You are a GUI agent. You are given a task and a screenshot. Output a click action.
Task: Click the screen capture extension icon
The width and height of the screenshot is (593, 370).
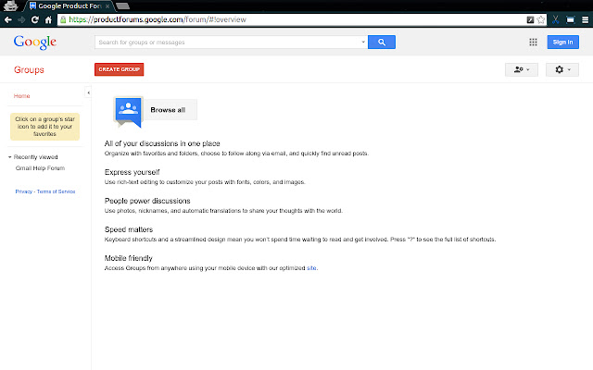[x=571, y=19]
